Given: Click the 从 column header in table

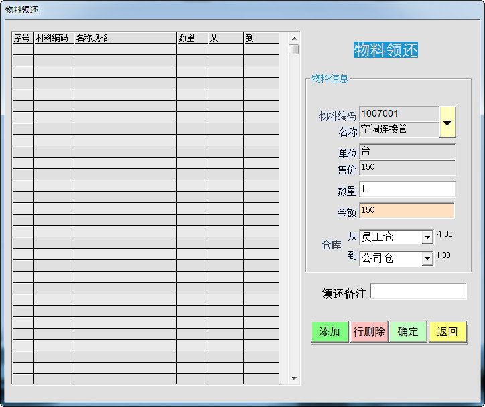Looking at the screenshot, I should 226,38.
